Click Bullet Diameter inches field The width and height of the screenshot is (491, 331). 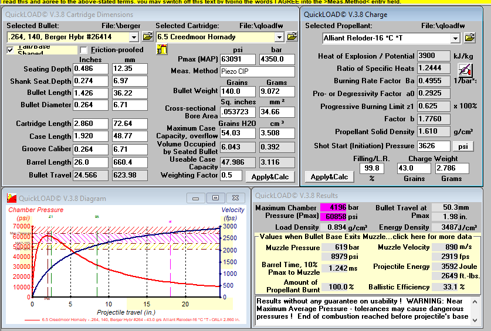(x=90, y=105)
